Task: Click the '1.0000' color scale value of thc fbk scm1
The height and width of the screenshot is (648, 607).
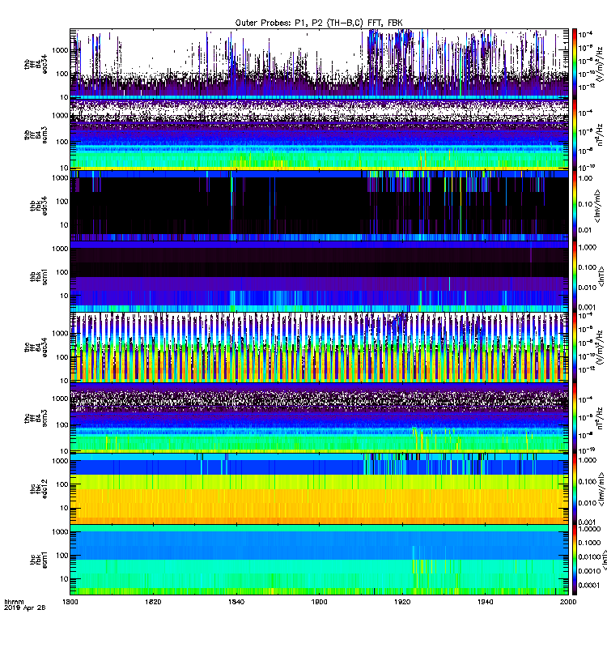Action: 590,529
